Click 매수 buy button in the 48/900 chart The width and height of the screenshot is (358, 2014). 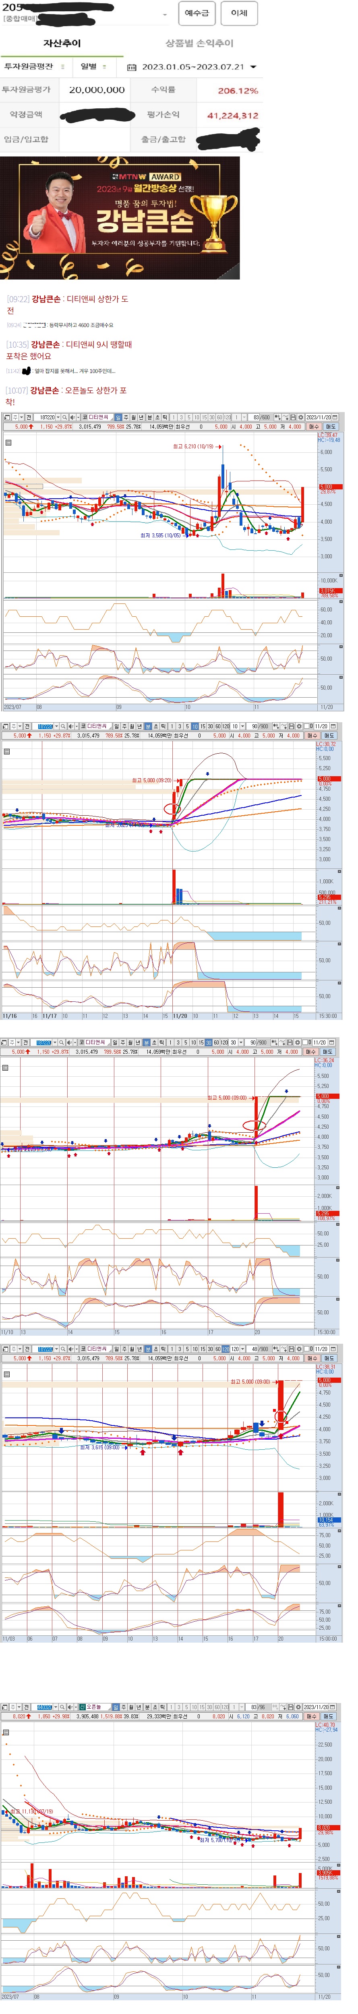[x=312, y=1358]
